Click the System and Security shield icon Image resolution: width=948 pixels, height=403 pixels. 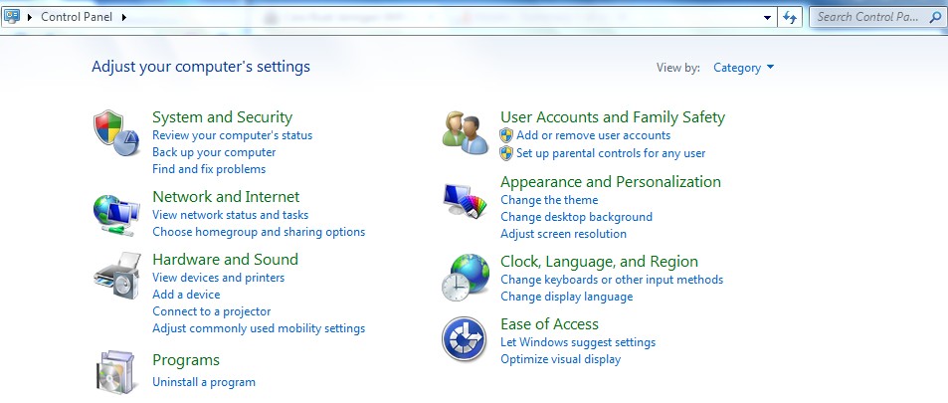click(x=116, y=133)
